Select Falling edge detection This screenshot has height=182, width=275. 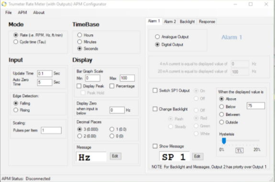click(16, 103)
